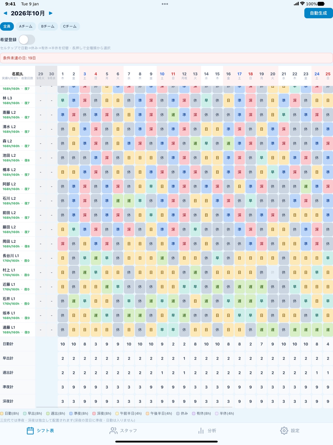333x445 pixels.
Task: Toggle the 希望登録 switch
Action: (x=27, y=40)
